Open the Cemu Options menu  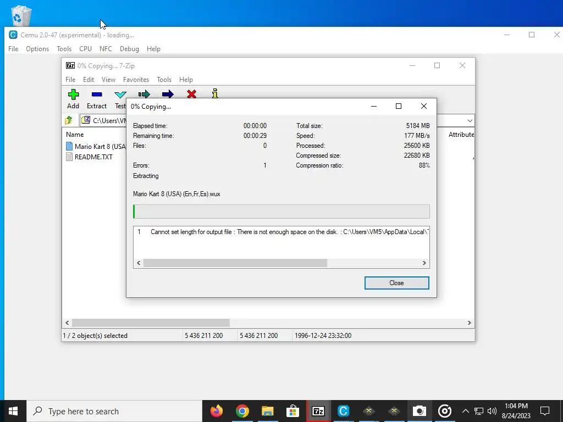(x=37, y=49)
